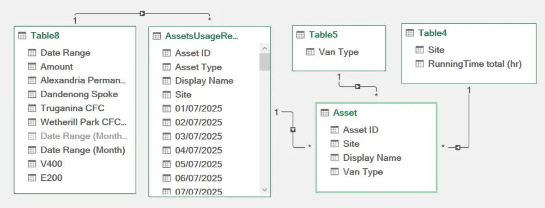Select Display Name in the Asset table
This screenshot has width=545, height=208.
(x=372, y=158)
